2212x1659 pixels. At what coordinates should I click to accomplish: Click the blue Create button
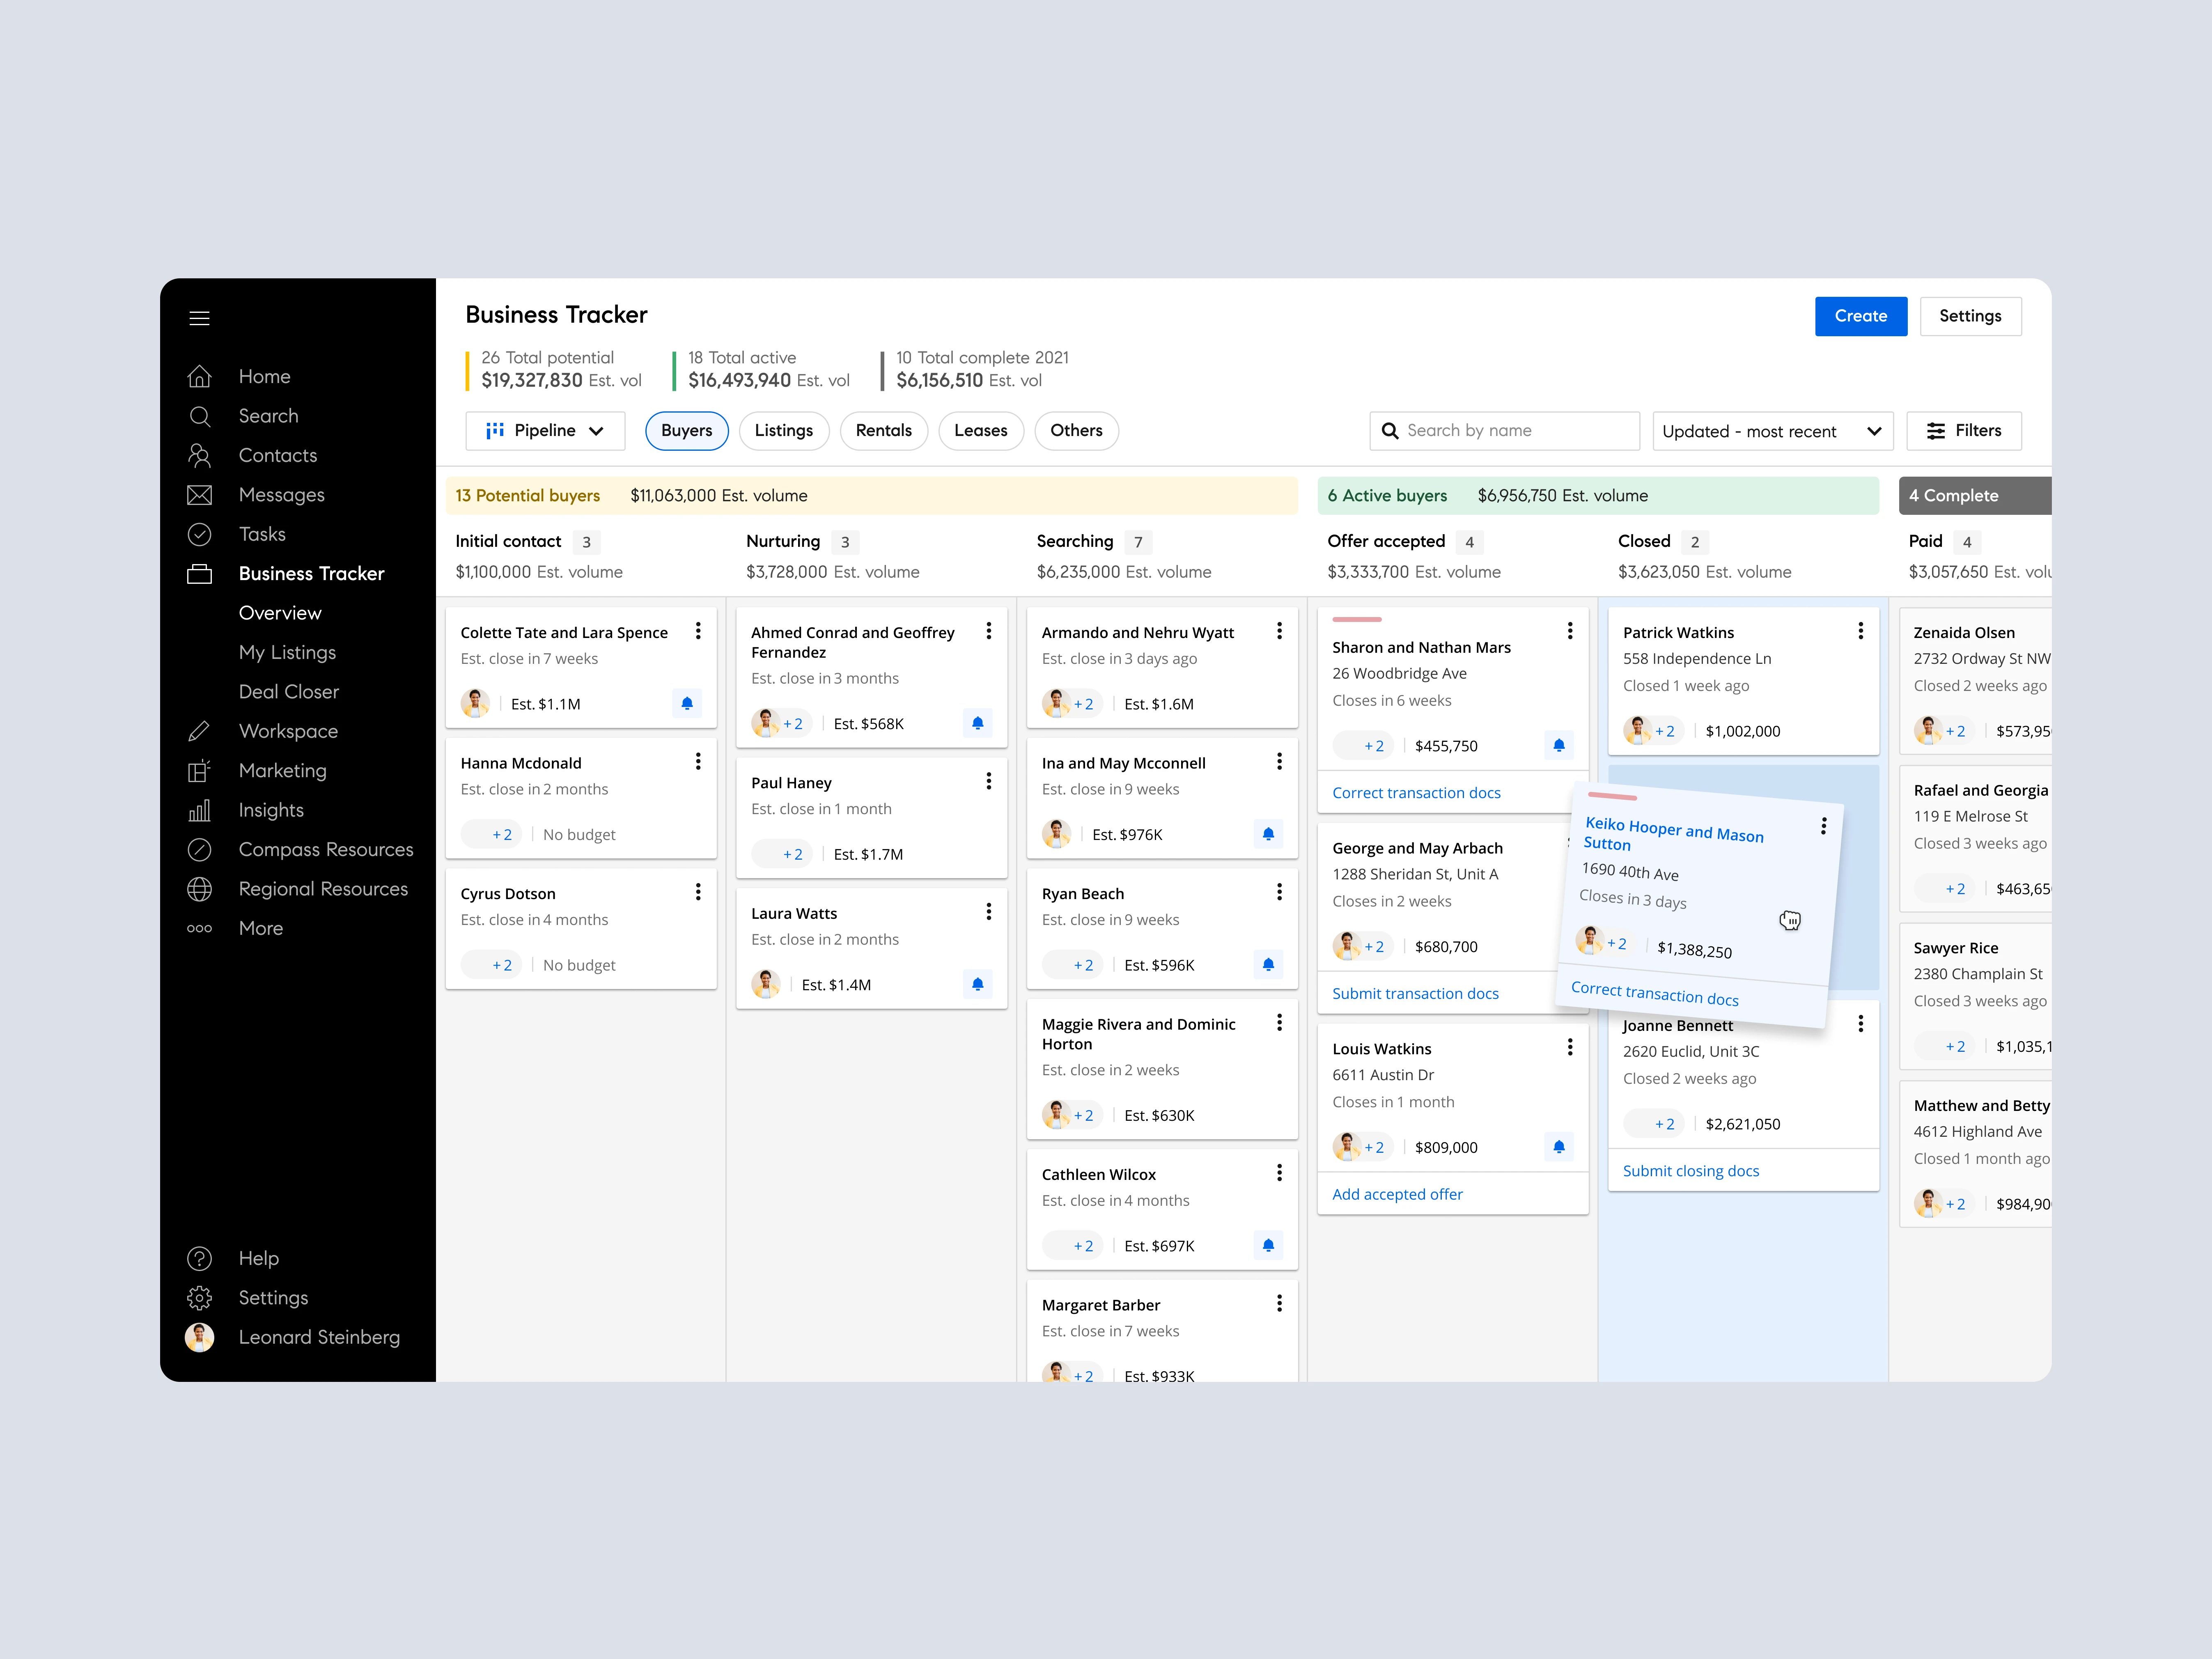1861,316
